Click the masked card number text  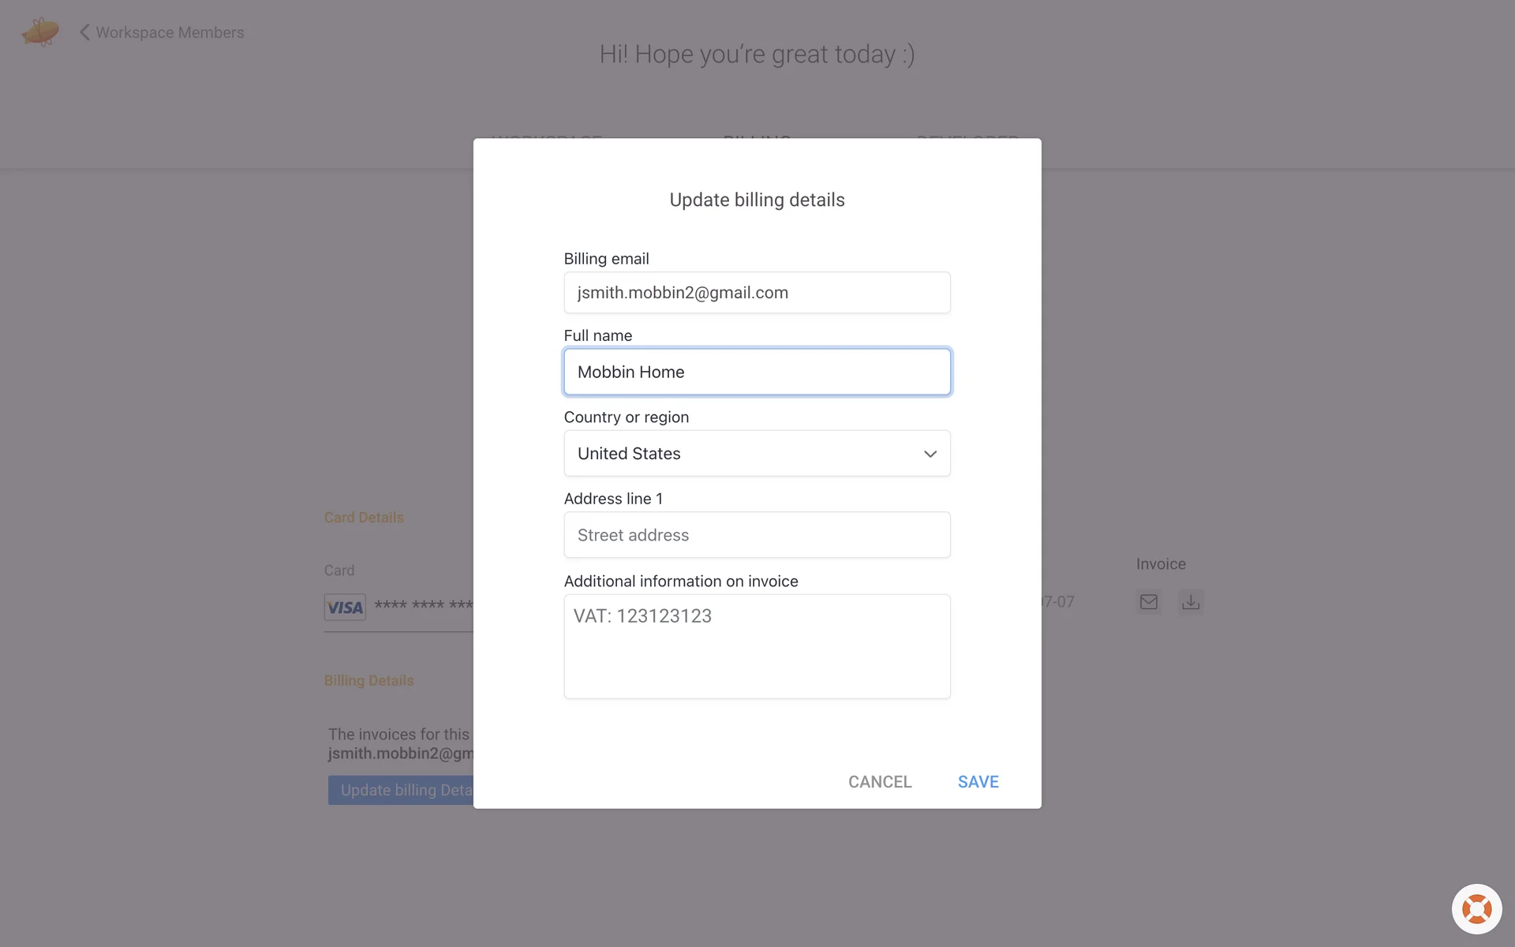pyautogui.click(x=424, y=605)
